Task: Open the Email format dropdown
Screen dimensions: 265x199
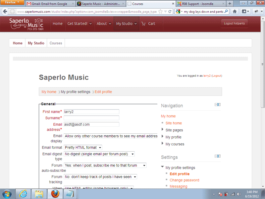Action: coord(83,147)
